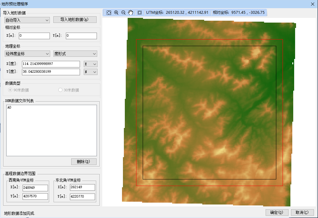
Task: Click the X[度] longitude input field
Action: (51, 64)
